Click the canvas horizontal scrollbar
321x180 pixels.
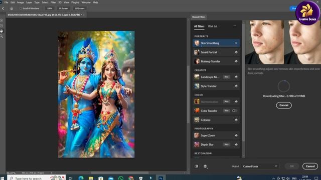pos(120,172)
